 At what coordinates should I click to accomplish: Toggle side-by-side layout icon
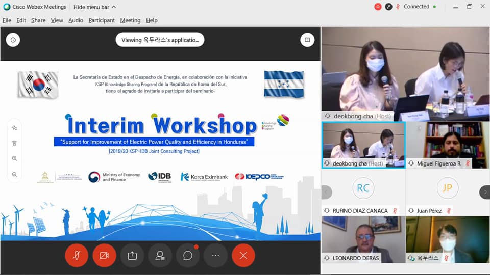307,40
